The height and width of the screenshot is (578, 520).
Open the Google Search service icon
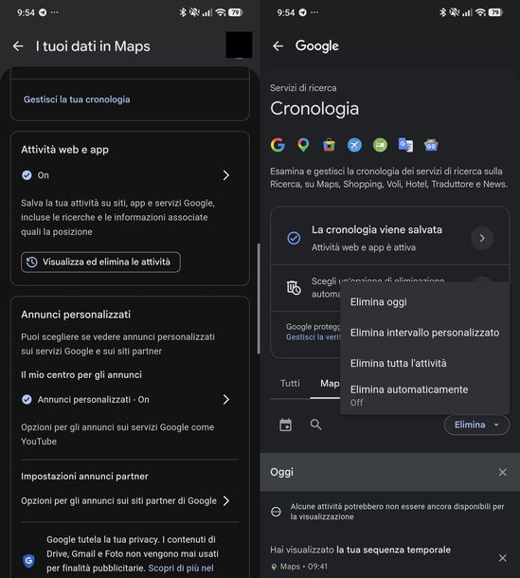point(278,145)
